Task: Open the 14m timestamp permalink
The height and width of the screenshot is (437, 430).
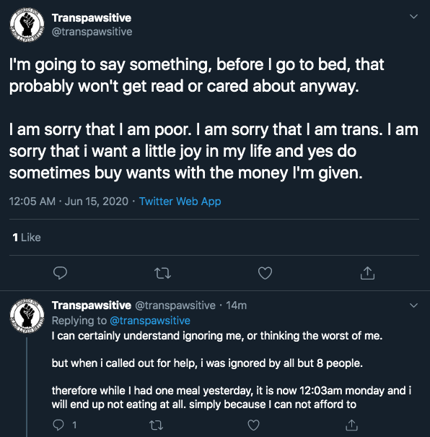Action: tap(237, 306)
